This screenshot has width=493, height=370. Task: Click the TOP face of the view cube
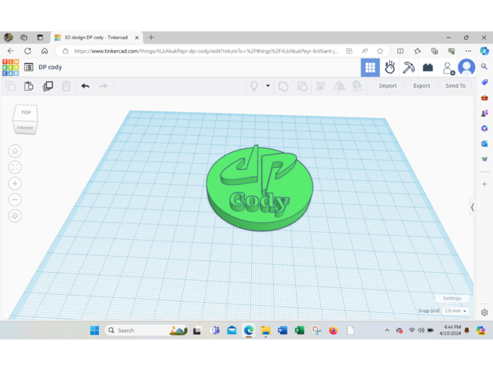pyautogui.click(x=26, y=113)
